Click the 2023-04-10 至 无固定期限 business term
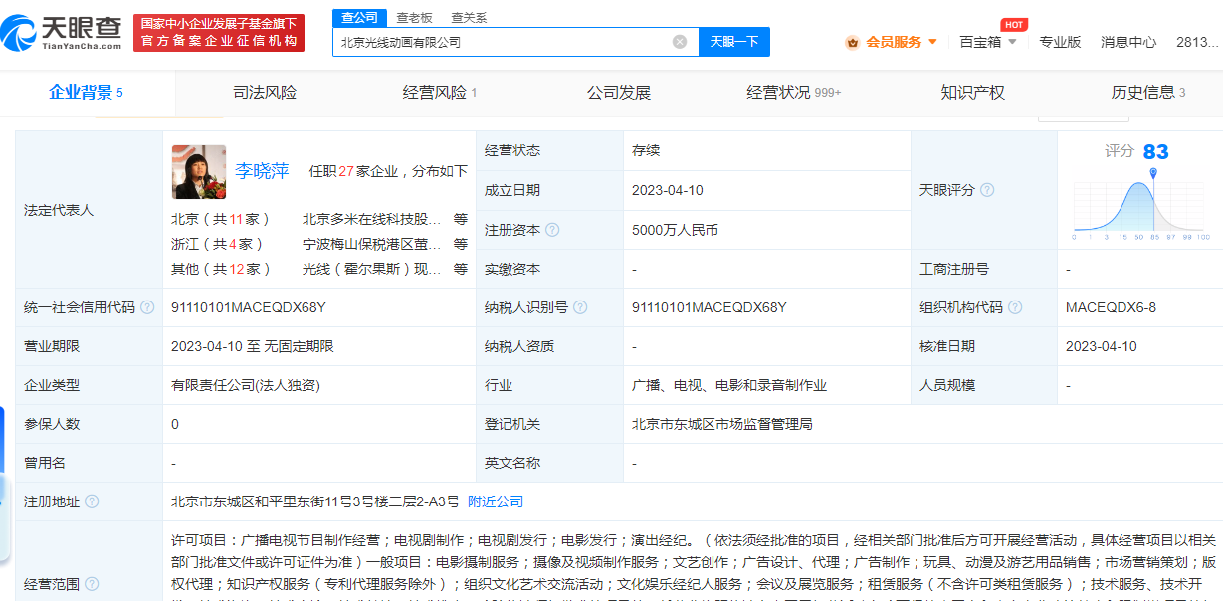 [253, 346]
